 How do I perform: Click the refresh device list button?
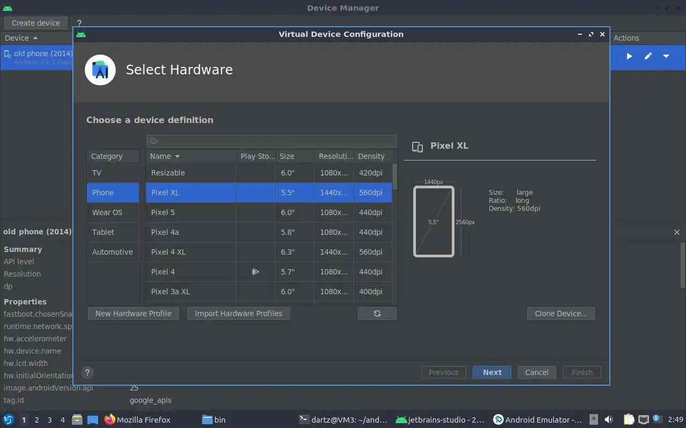coord(377,314)
